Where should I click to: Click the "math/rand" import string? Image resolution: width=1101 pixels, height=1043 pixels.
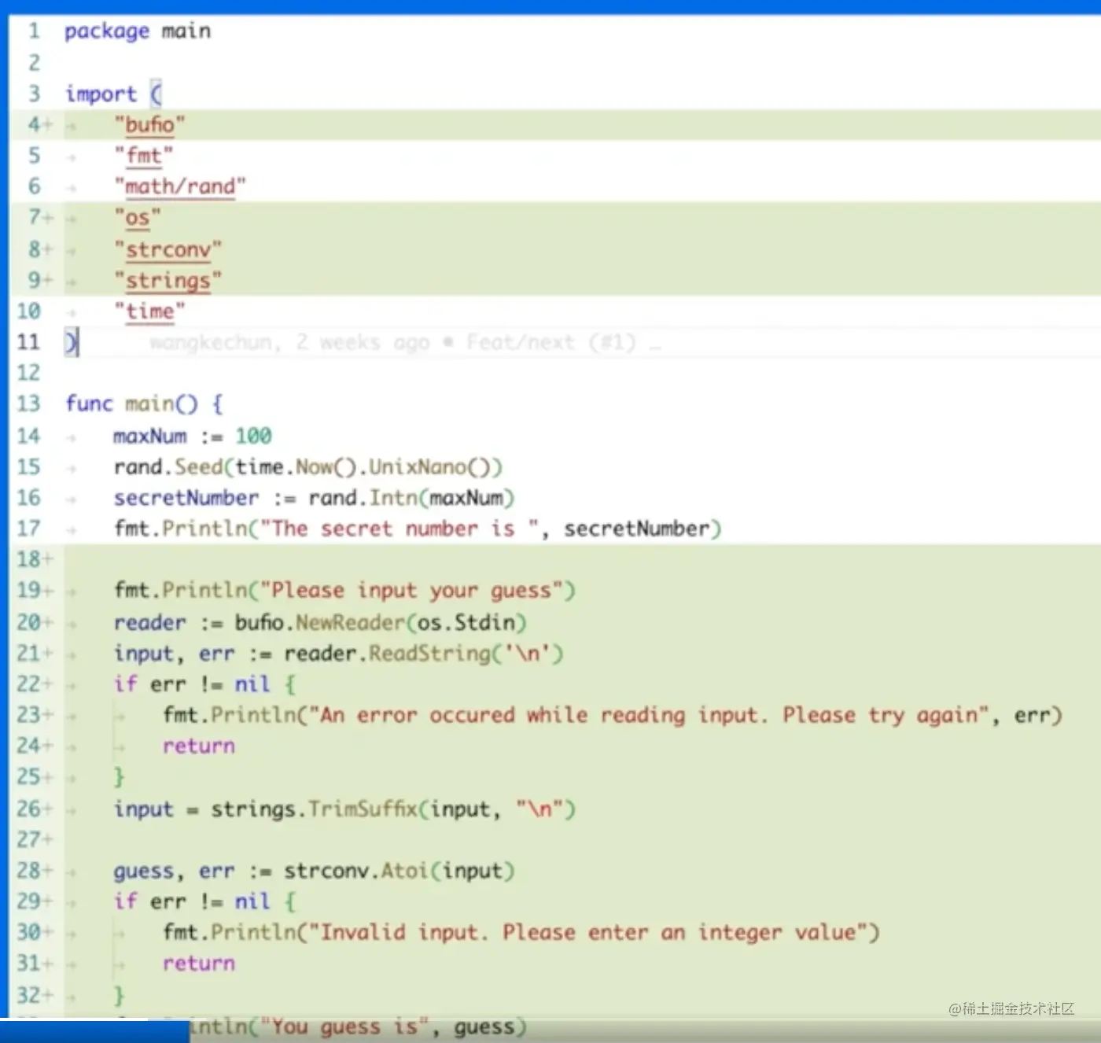(180, 187)
